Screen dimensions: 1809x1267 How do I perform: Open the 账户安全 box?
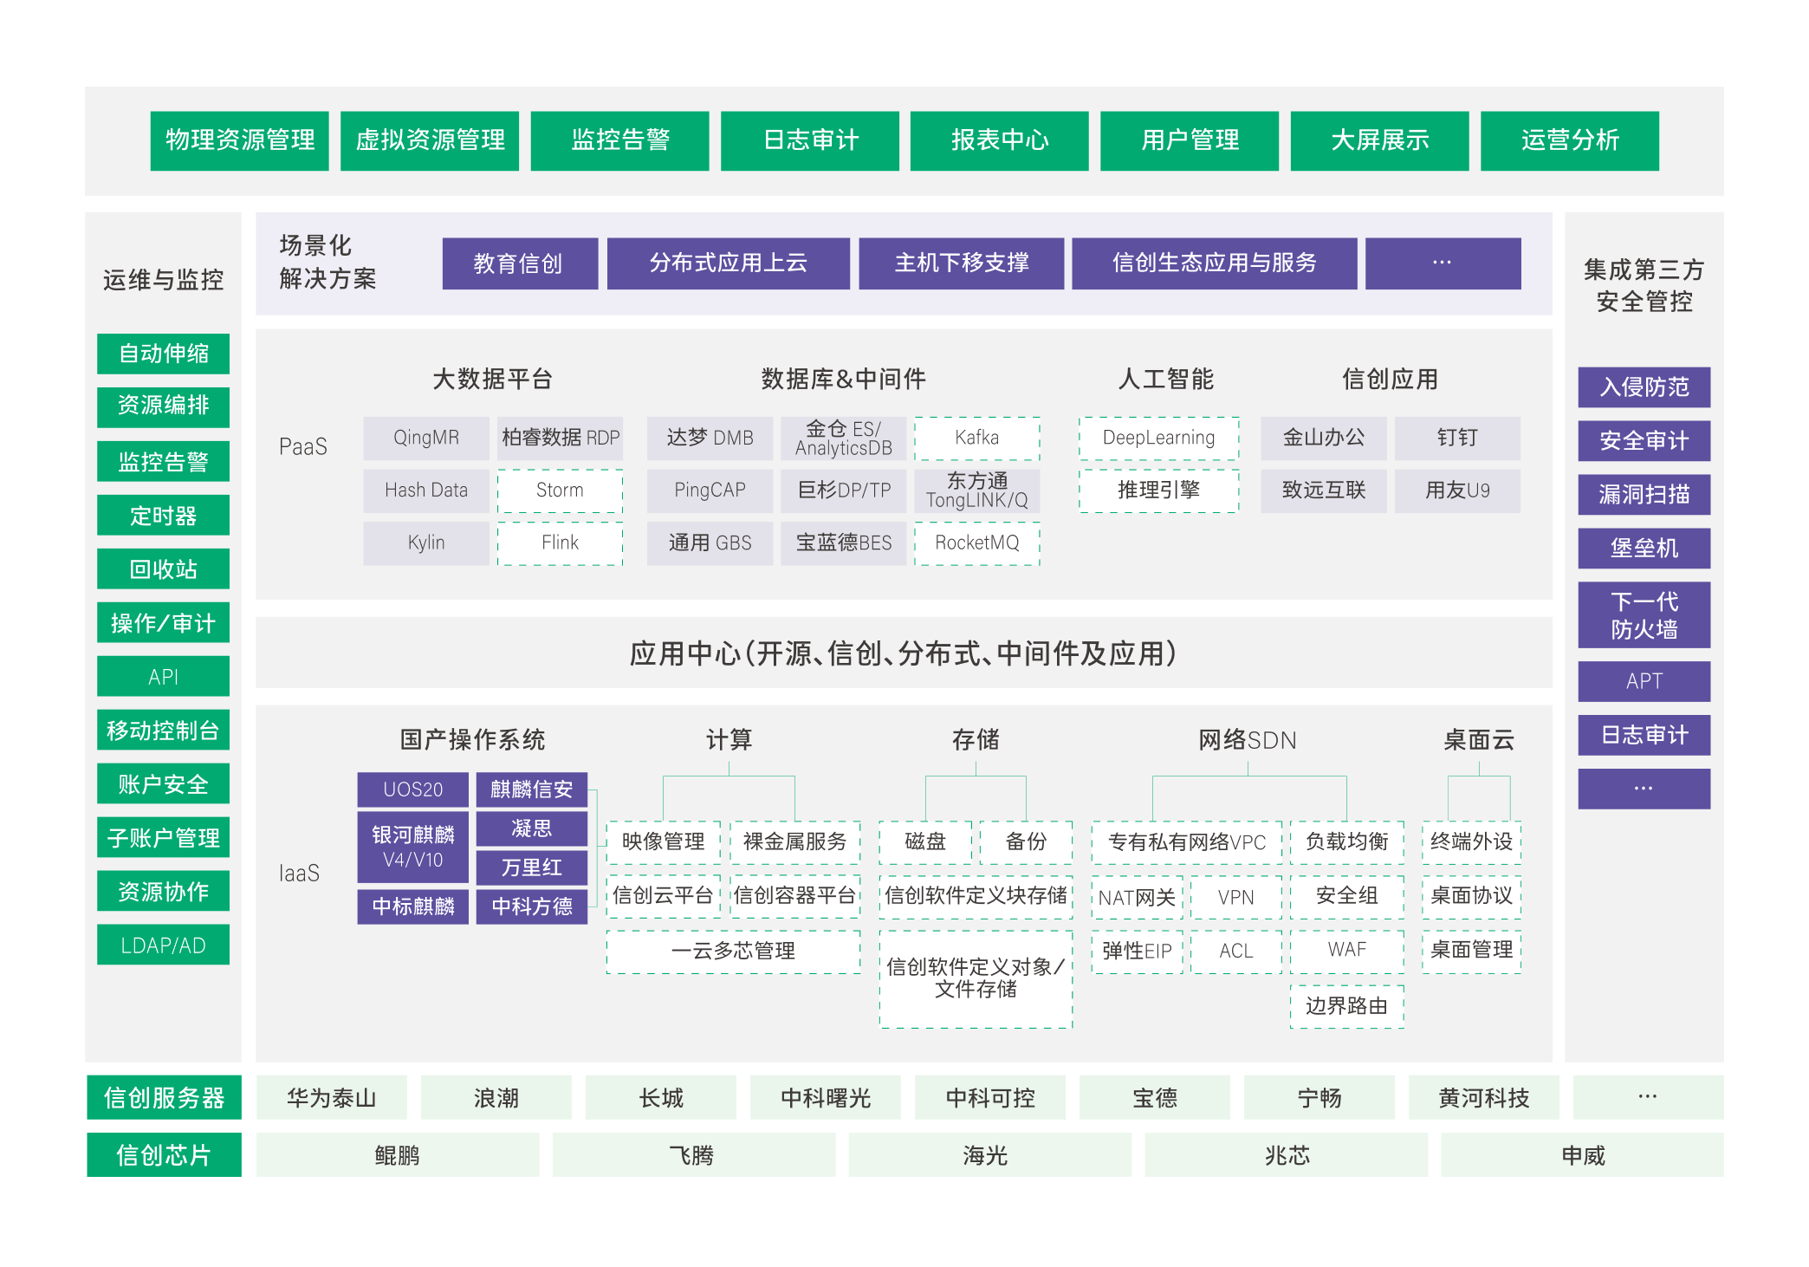[164, 783]
